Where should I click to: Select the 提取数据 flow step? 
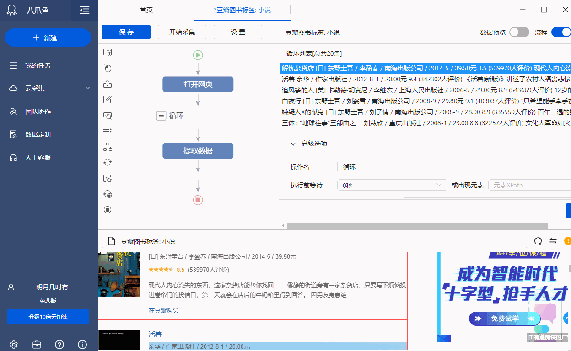coord(198,151)
